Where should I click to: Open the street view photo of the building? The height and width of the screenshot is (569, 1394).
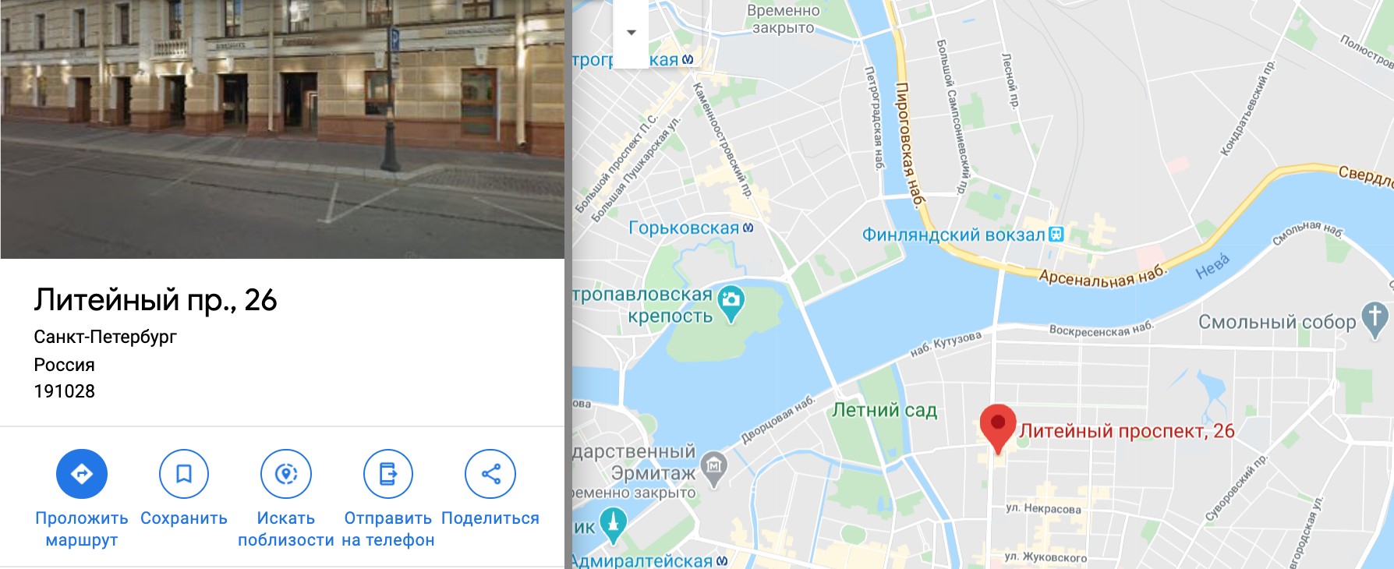(x=282, y=129)
